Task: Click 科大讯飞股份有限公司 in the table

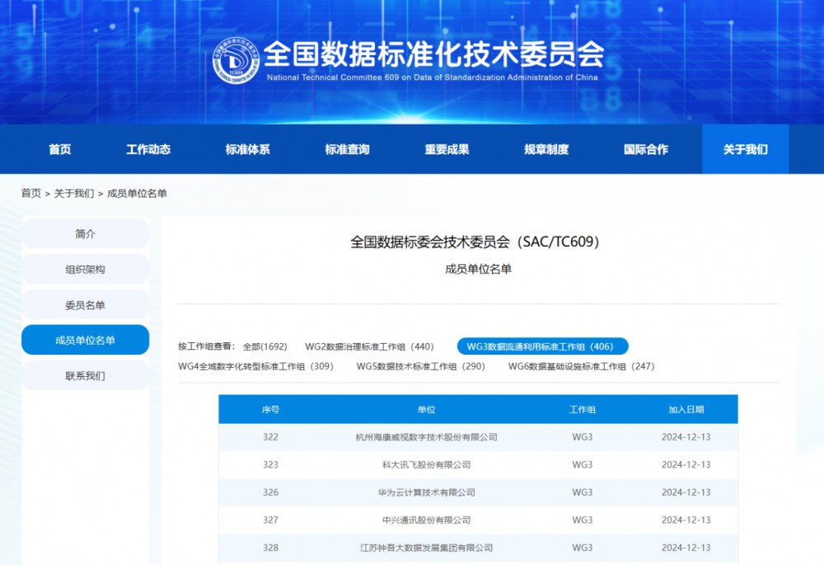Action: [426, 464]
